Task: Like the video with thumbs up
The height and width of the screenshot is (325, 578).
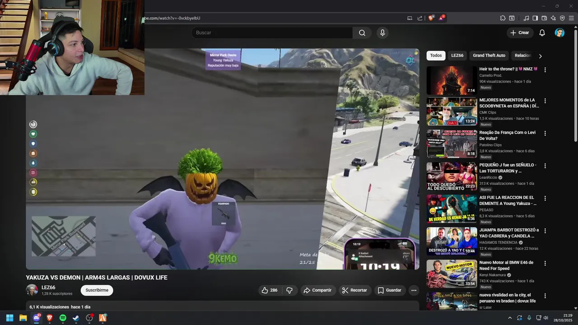Action: point(270,290)
